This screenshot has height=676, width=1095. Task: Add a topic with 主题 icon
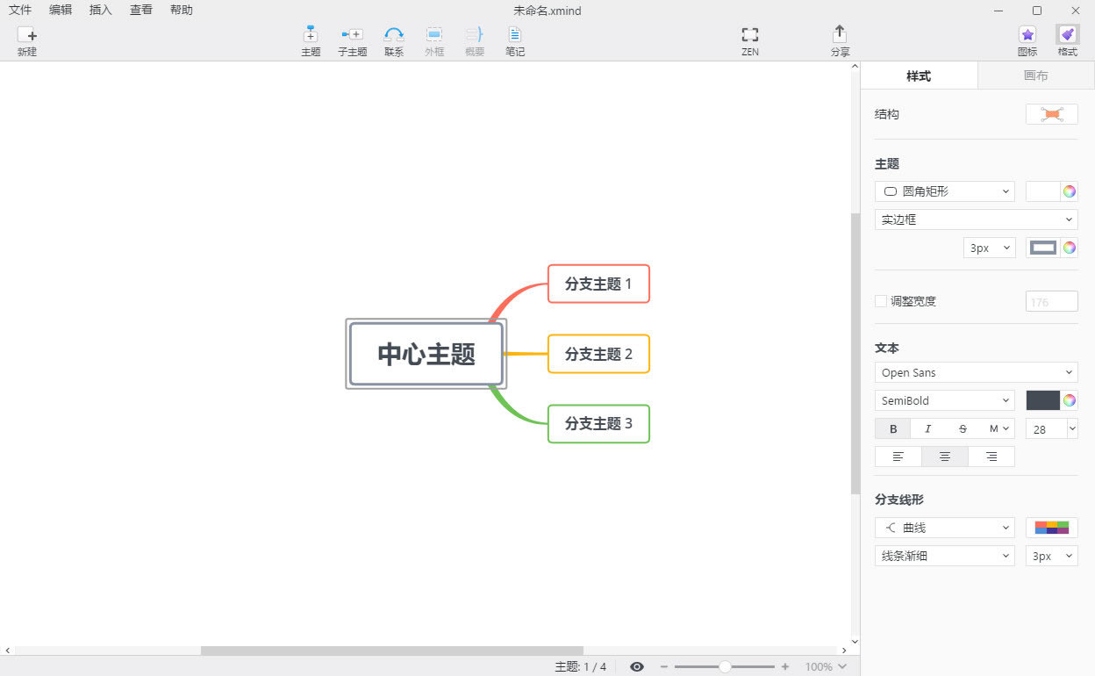311,34
